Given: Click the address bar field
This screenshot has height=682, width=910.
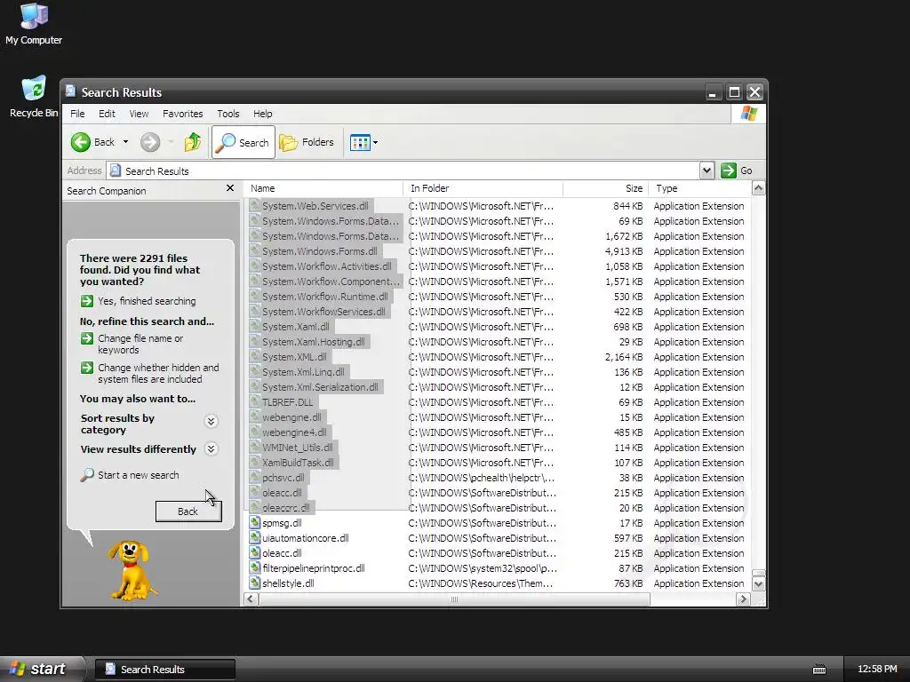Looking at the screenshot, I should click(x=404, y=170).
